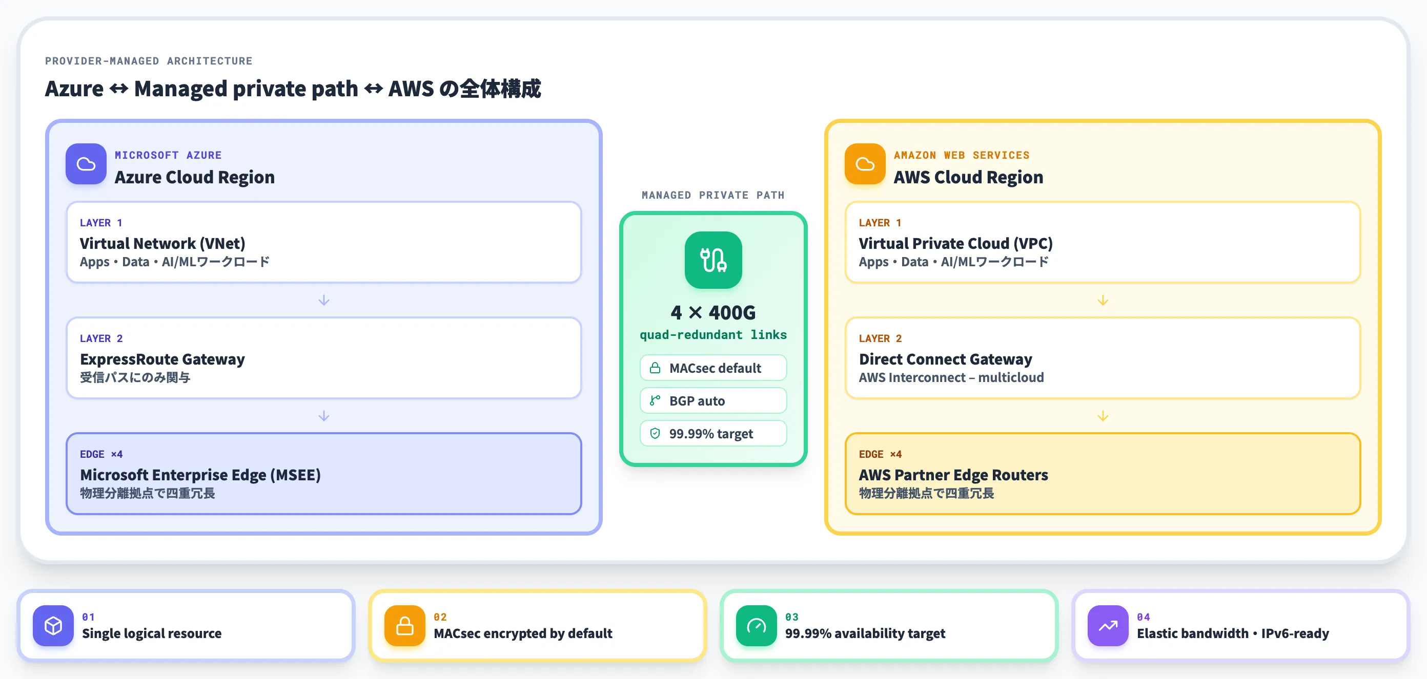Viewport: 1427px width, 679px height.
Task: Click the main title Azure ↔ Managed private path
Action: click(x=293, y=89)
